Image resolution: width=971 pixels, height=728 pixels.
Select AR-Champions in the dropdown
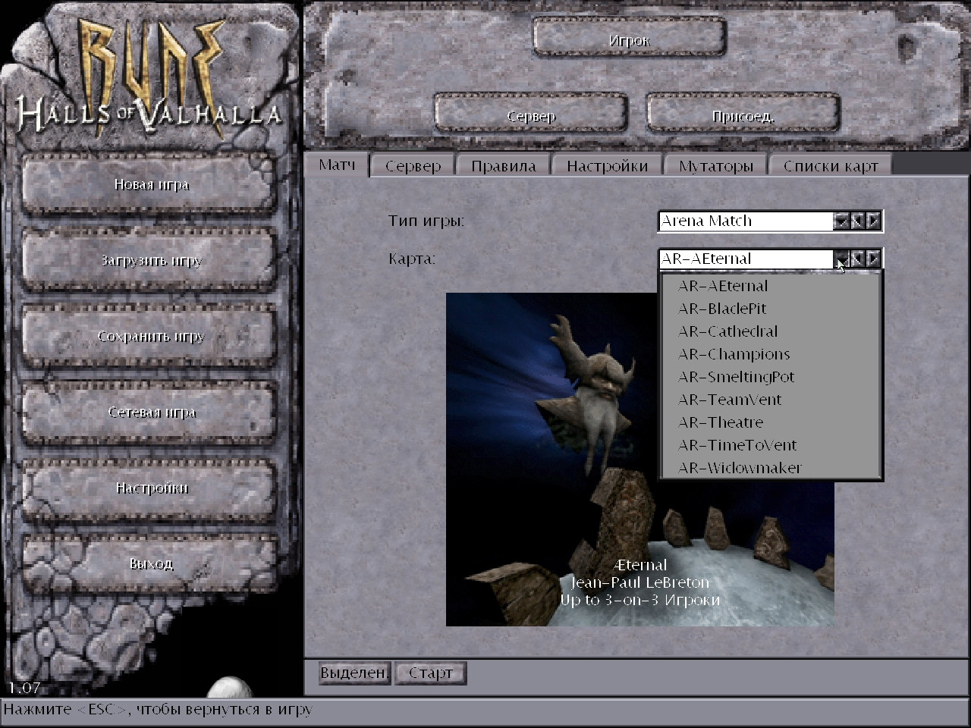771,354
